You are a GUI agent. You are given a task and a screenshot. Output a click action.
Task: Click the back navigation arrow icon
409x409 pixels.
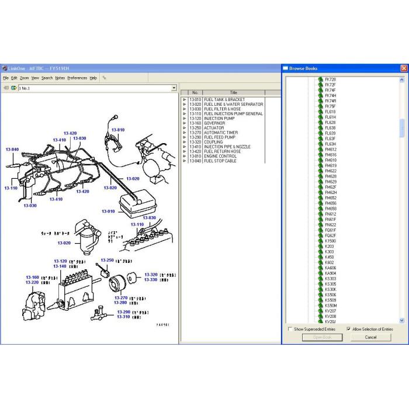click(x=6, y=88)
